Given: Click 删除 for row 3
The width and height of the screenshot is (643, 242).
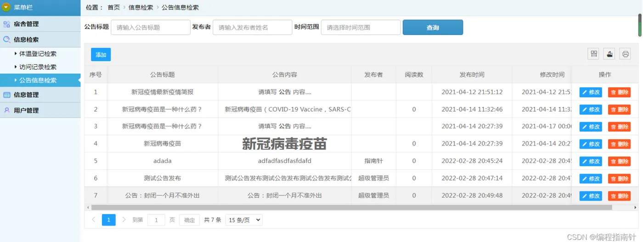Looking at the screenshot, I should 619,127.
